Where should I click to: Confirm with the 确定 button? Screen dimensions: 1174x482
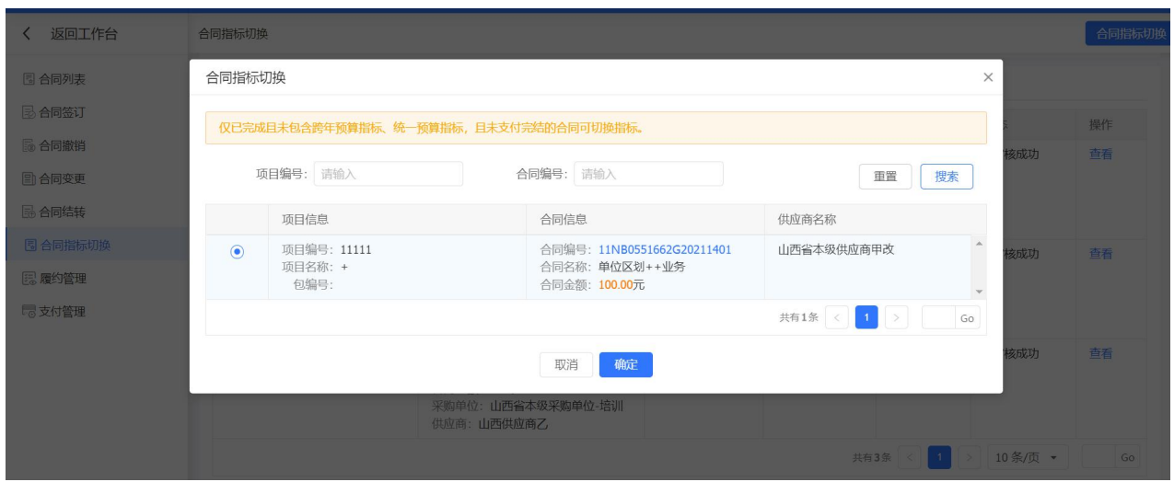[x=626, y=364]
